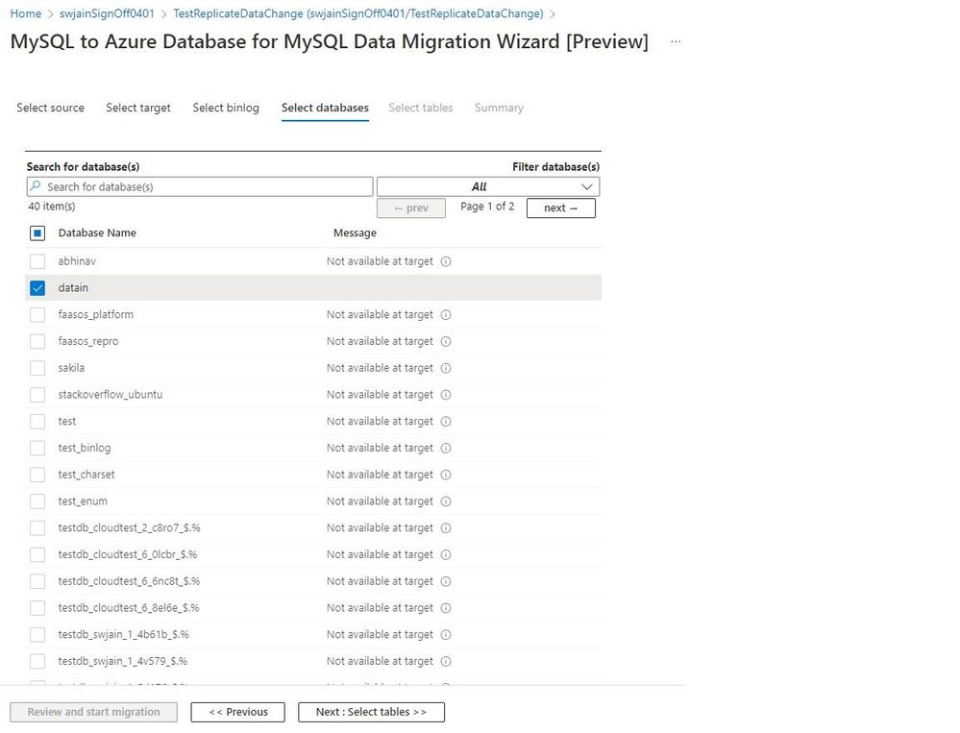Check the testdb_swjain_1_4v579_$.% checkbox
The width and height of the screenshot is (960, 733).
coord(37,661)
